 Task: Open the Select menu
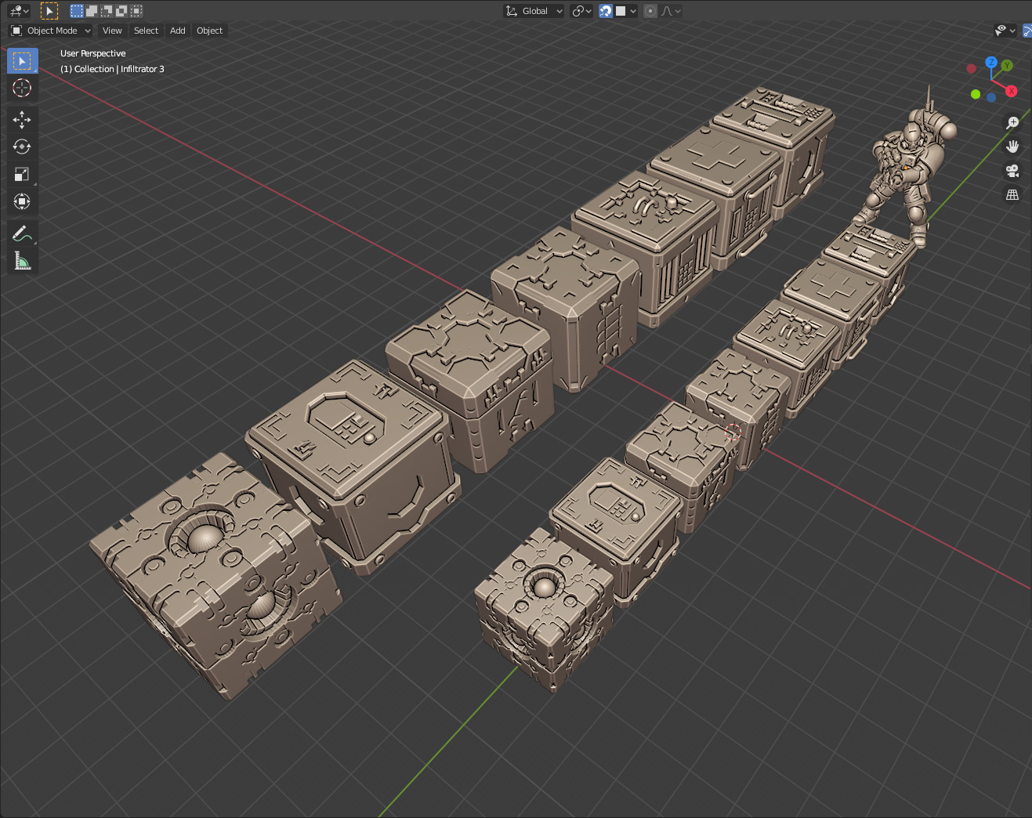pos(146,31)
